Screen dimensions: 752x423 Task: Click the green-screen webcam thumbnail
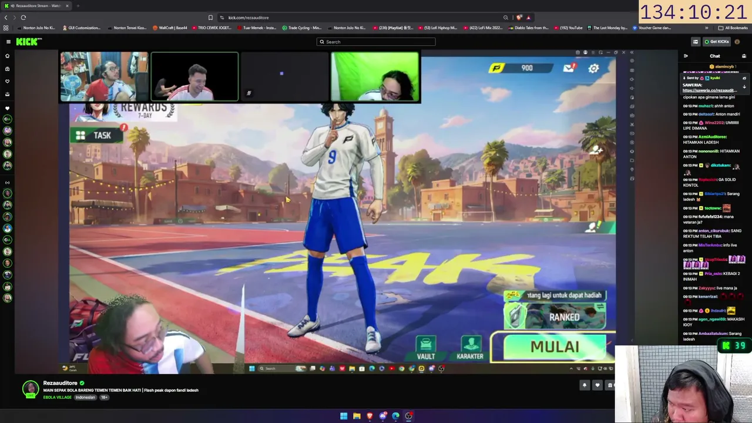click(375, 77)
